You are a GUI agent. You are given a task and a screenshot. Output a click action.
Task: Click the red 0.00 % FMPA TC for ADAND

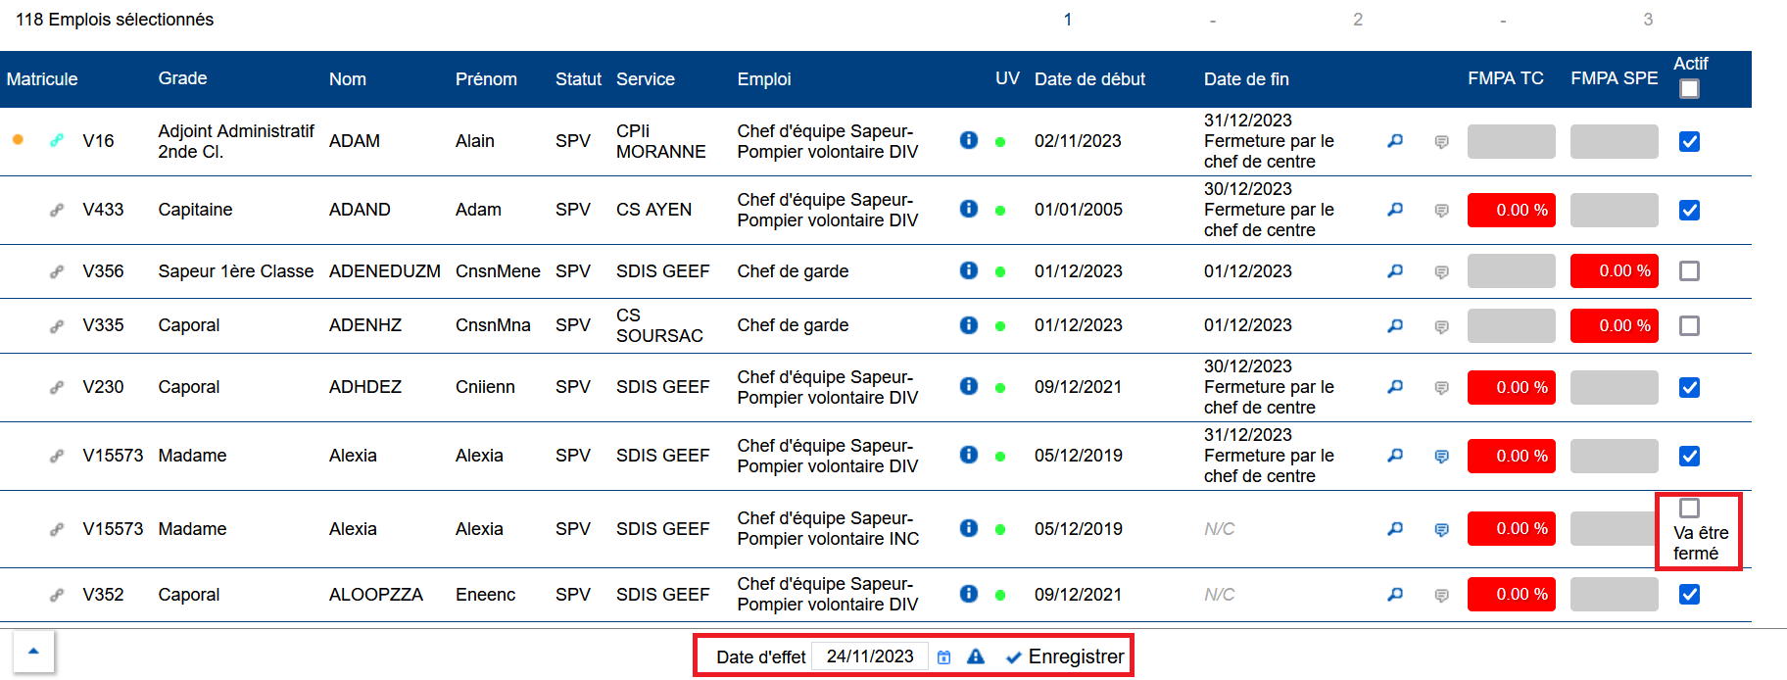click(1511, 210)
